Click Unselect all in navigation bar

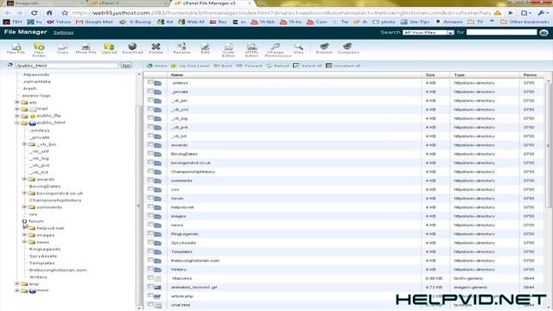(x=343, y=66)
